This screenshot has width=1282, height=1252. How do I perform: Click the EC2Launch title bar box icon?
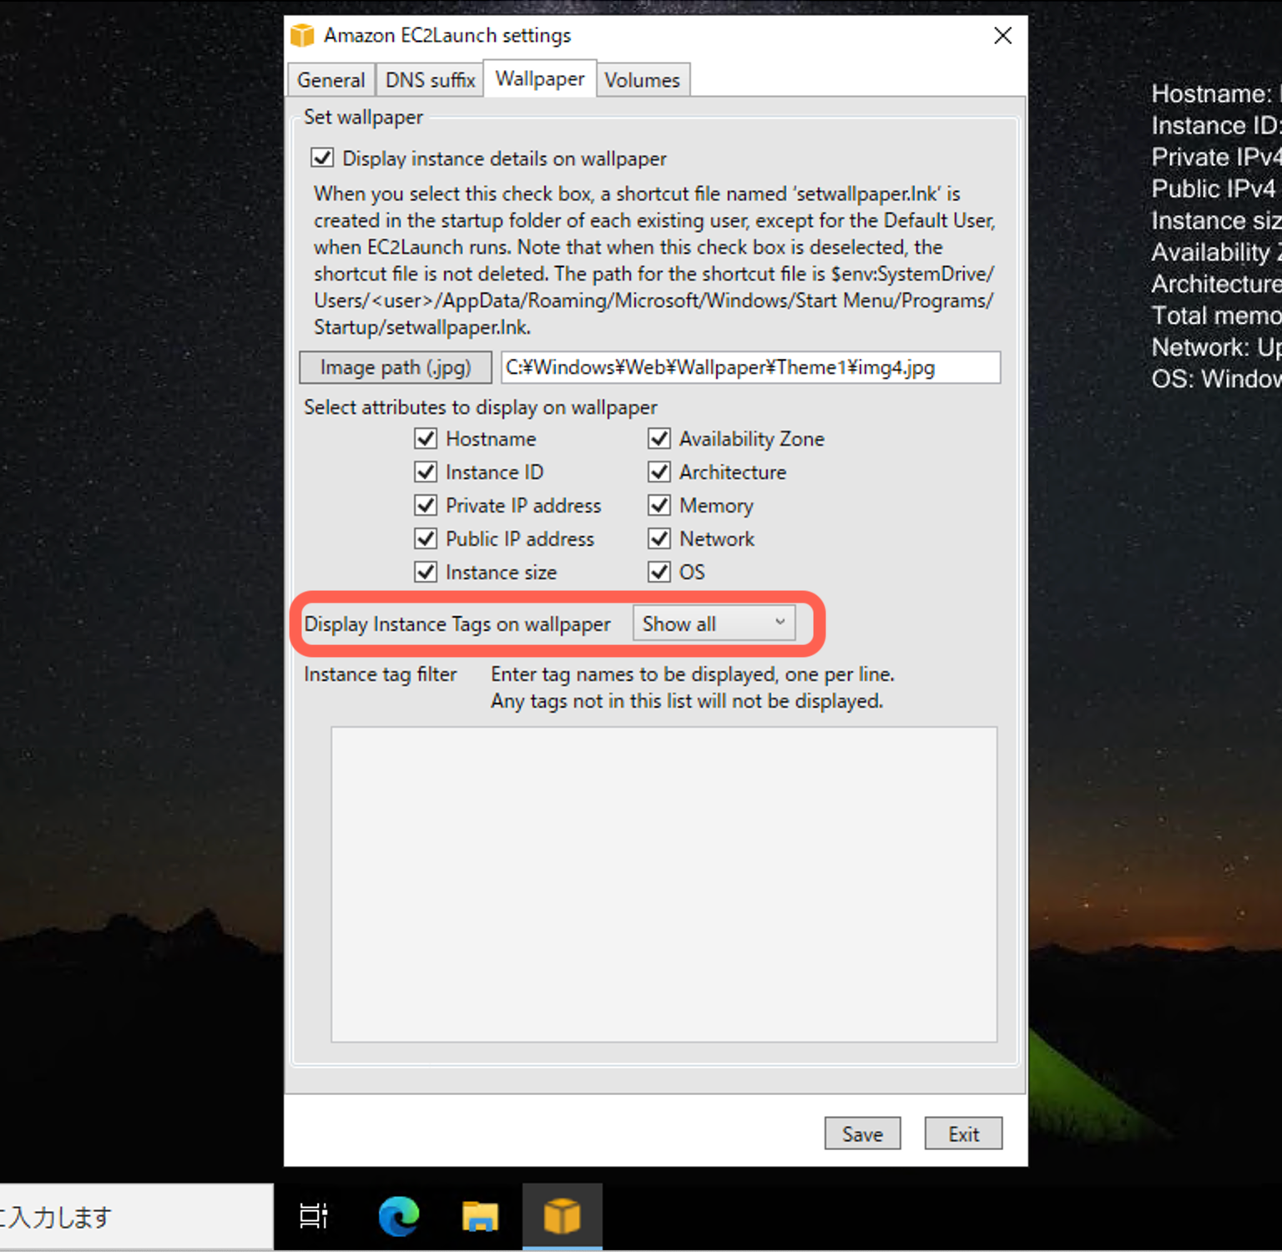tap(302, 36)
